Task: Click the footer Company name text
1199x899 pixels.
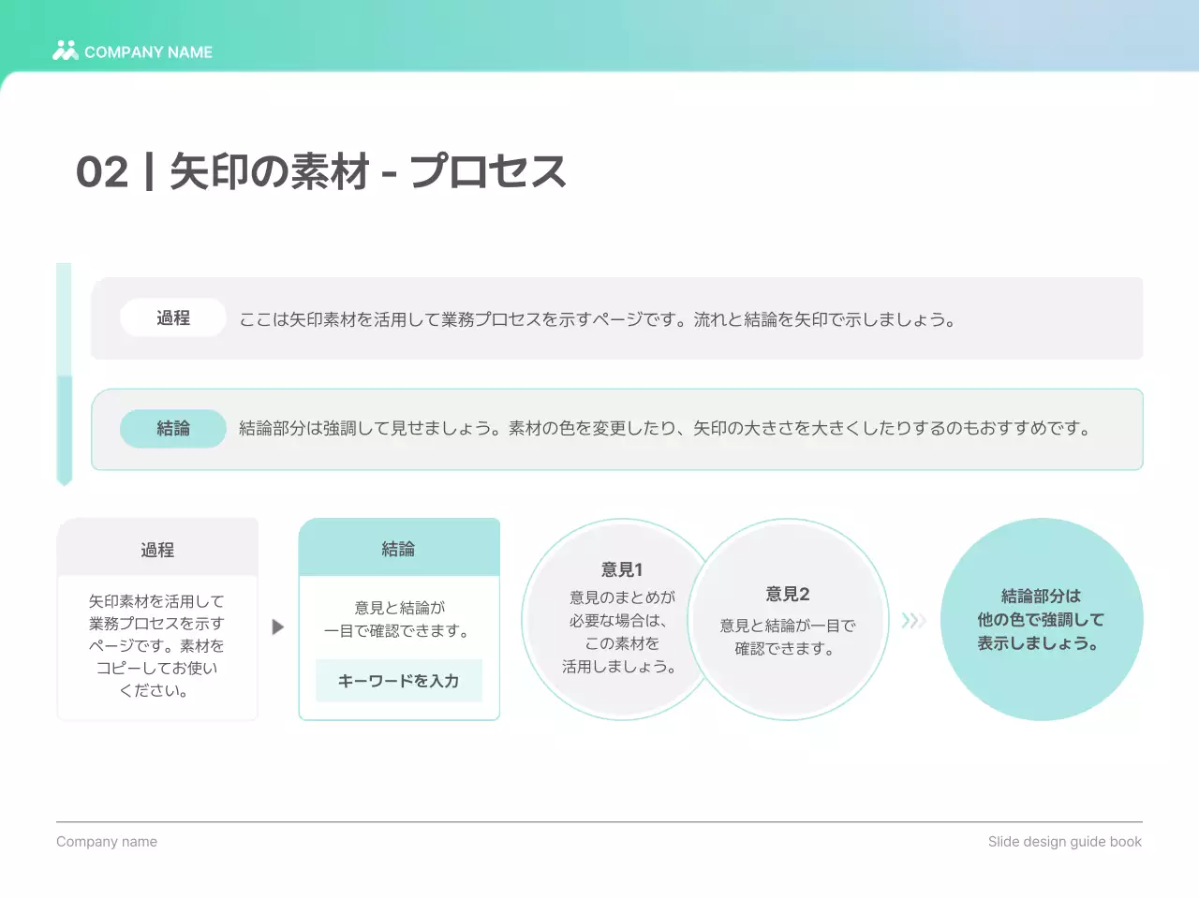Action: (x=107, y=842)
